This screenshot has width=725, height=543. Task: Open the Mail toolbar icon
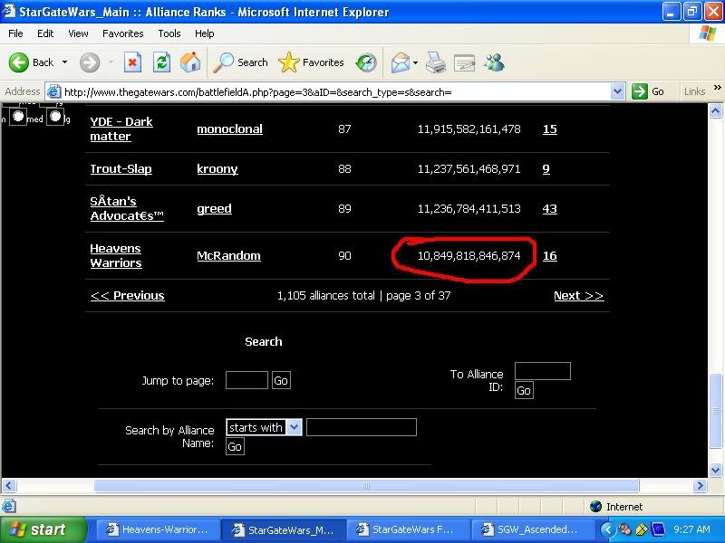tap(400, 62)
